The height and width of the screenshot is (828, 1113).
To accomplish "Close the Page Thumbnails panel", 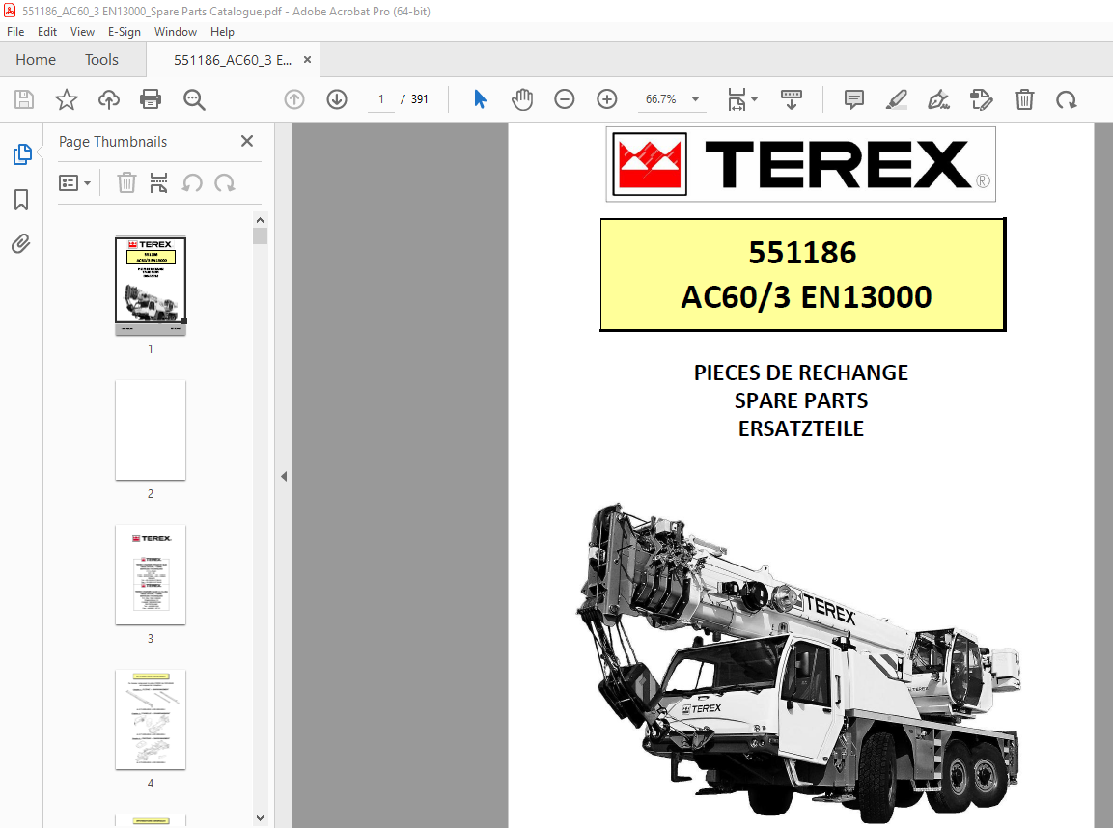I will [247, 141].
